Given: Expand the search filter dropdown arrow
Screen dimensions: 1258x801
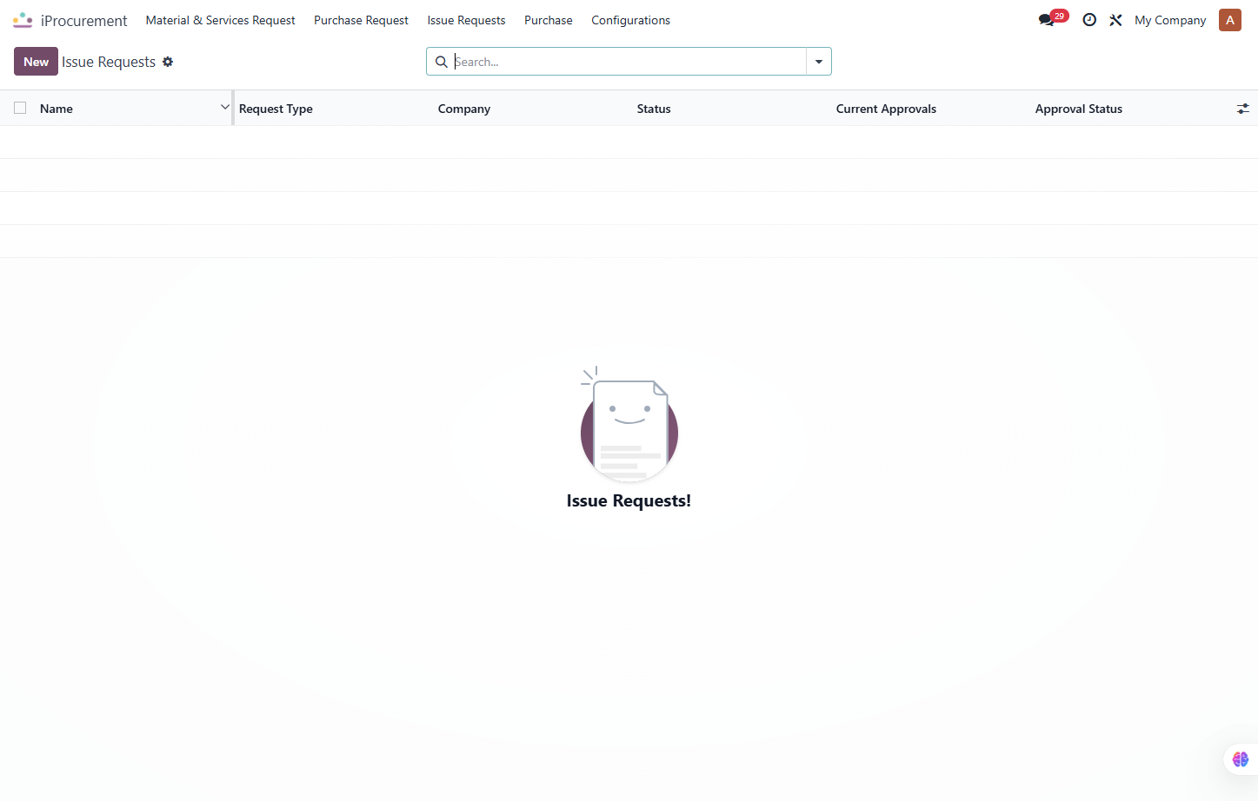Looking at the screenshot, I should (x=819, y=62).
